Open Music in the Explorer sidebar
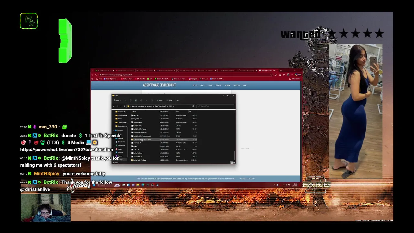Image resolution: width=414 pixels, height=233 pixels. (119, 149)
